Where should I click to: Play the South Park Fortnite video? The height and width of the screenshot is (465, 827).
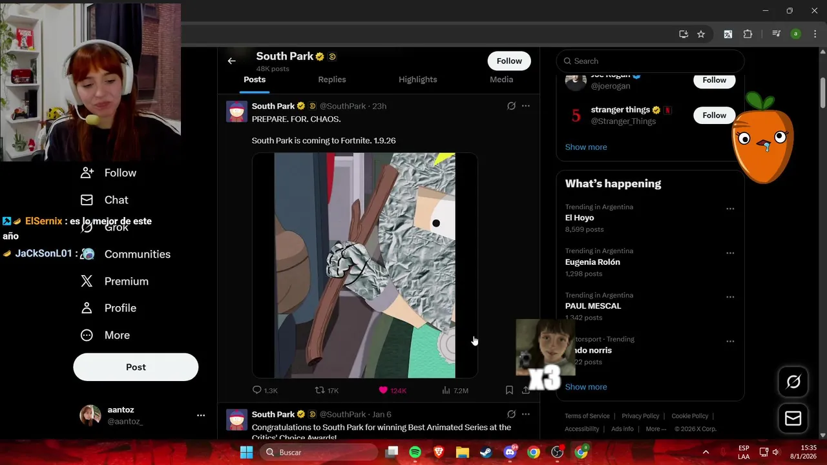coord(364,265)
